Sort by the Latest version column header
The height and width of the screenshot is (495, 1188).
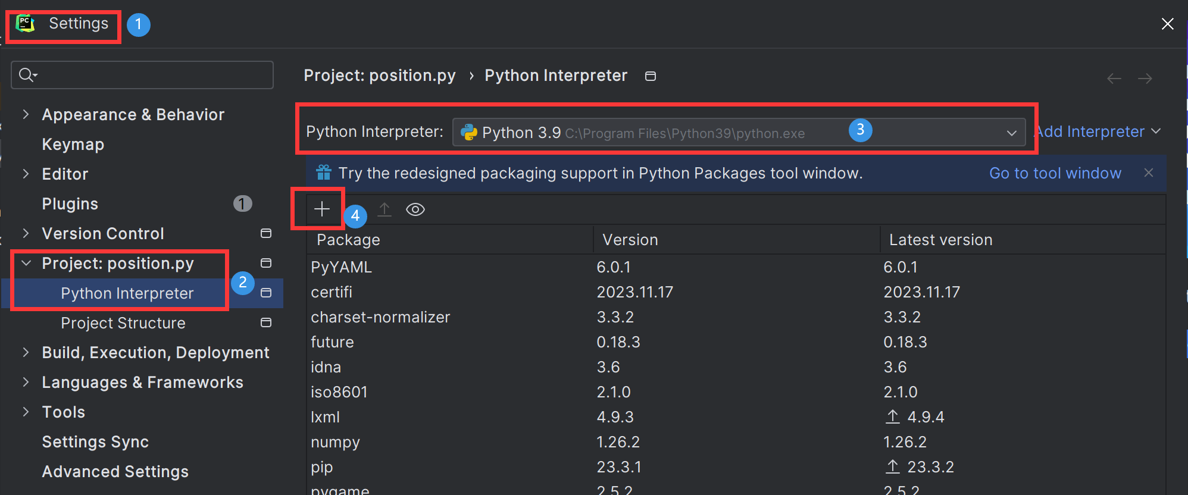1023,240
